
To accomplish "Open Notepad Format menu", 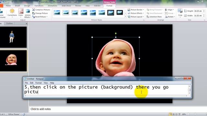I will [38, 83].
